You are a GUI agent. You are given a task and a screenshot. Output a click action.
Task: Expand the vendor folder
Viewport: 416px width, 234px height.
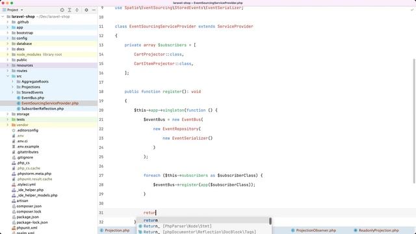(x=8, y=125)
